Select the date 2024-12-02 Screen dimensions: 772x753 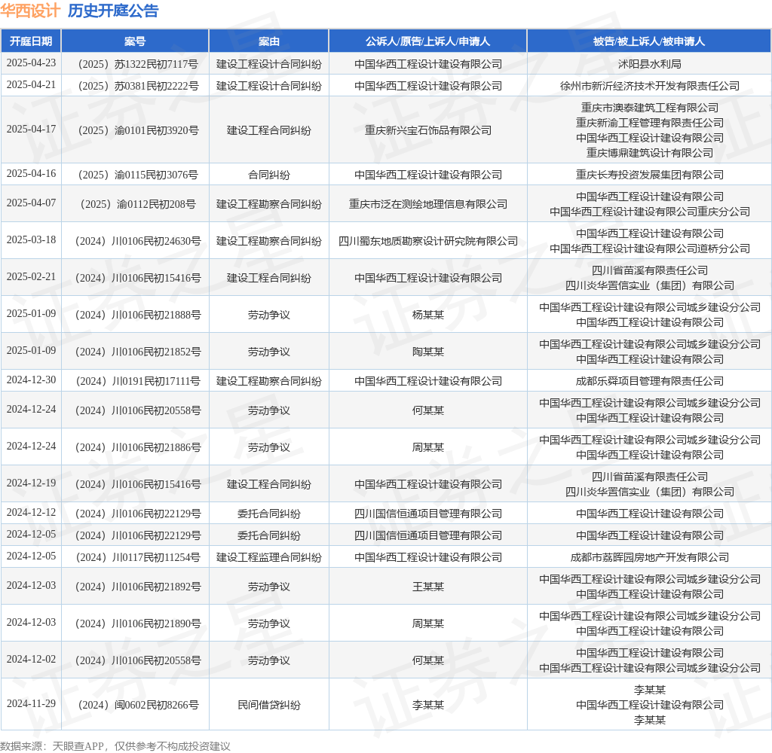31,659
